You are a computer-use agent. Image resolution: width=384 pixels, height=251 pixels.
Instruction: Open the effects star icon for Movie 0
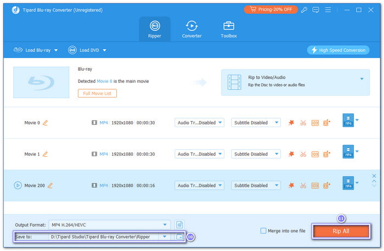[291, 123]
